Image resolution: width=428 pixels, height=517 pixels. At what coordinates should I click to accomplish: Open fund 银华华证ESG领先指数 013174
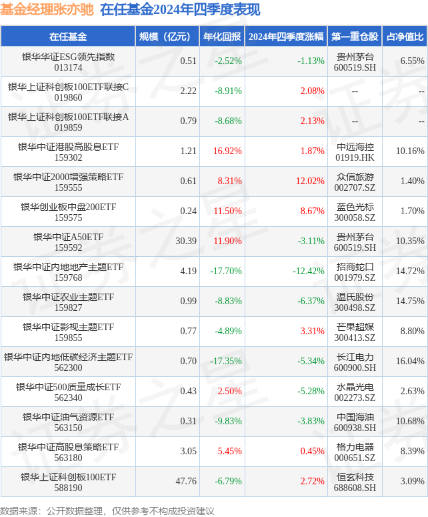(x=68, y=61)
